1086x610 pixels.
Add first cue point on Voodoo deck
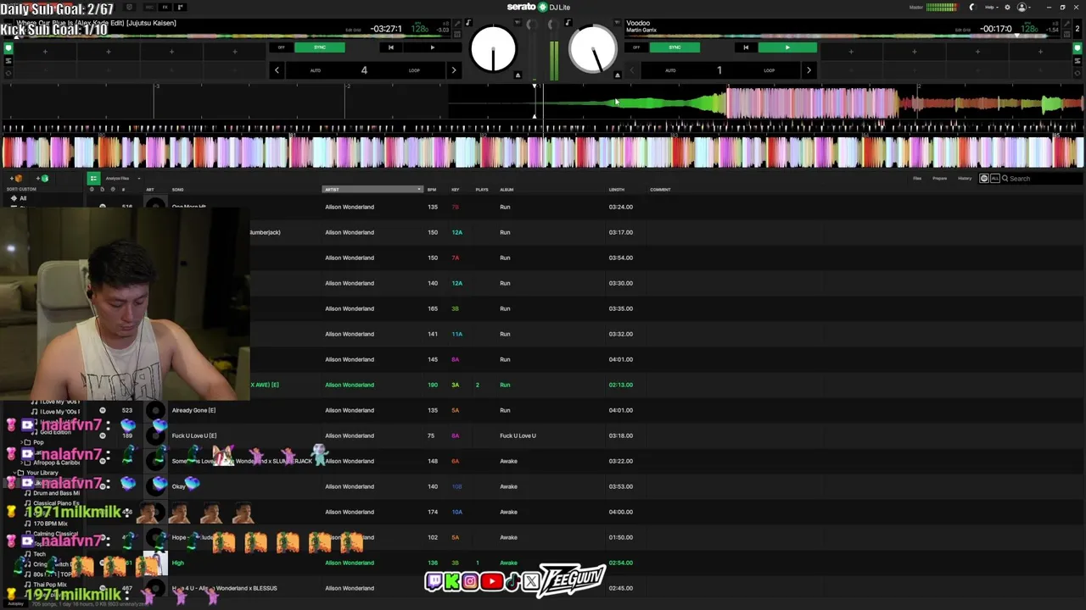click(x=851, y=52)
